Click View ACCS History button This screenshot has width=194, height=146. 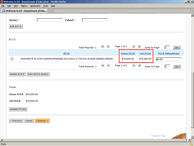(38, 74)
